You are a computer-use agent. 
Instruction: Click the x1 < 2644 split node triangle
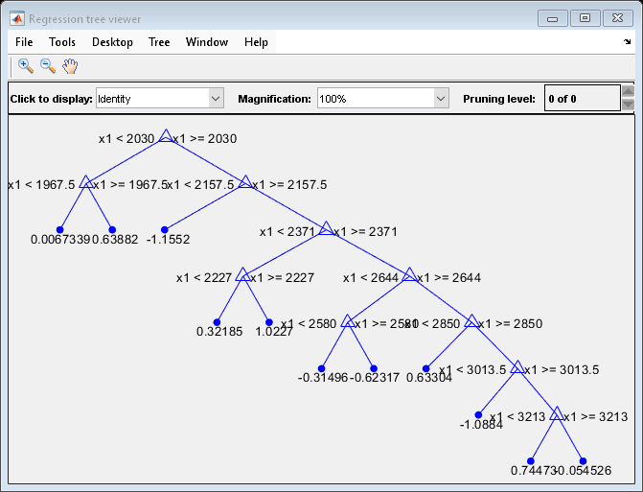[x=409, y=275]
